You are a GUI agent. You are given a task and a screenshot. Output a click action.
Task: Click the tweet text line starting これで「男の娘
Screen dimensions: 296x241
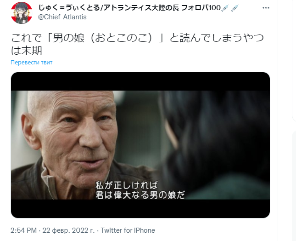(x=137, y=38)
